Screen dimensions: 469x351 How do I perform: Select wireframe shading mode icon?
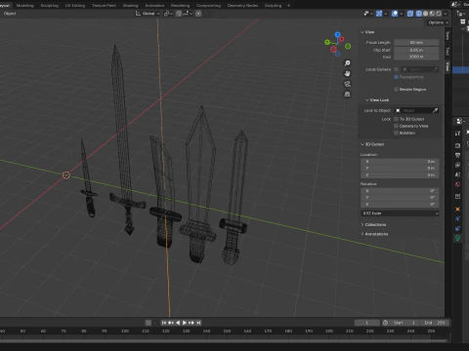[419, 14]
